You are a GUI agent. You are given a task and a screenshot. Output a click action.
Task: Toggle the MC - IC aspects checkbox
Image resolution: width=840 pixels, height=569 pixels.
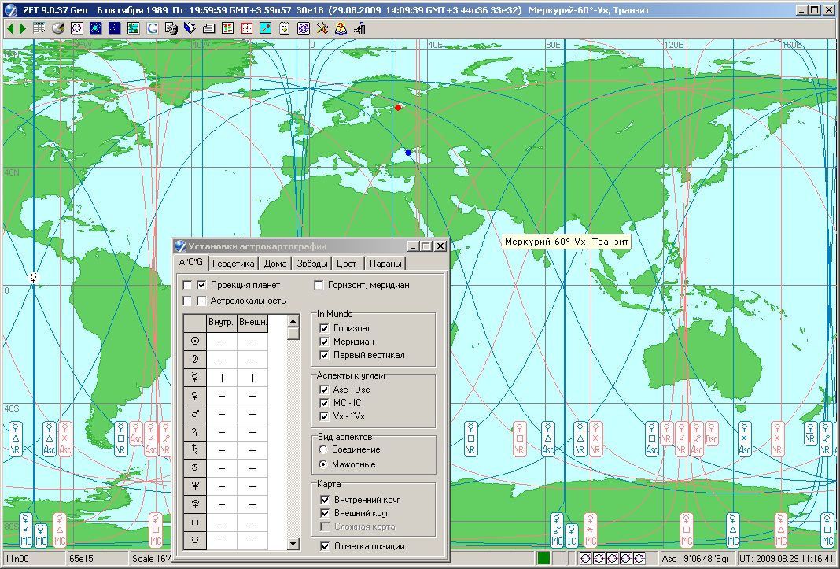click(x=323, y=403)
